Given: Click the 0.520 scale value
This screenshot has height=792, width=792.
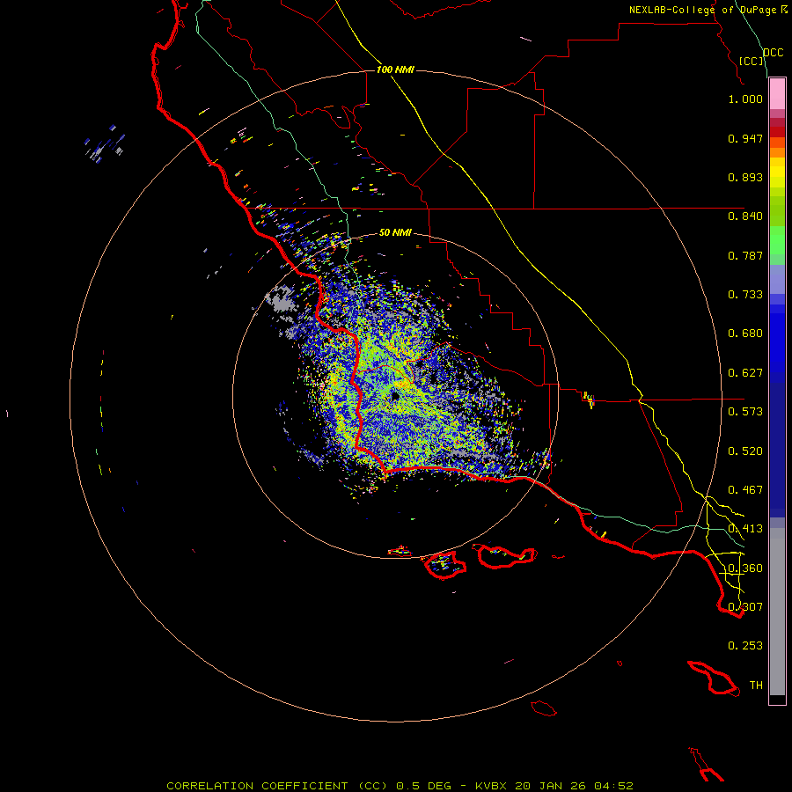Looking at the screenshot, I should coord(745,451).
